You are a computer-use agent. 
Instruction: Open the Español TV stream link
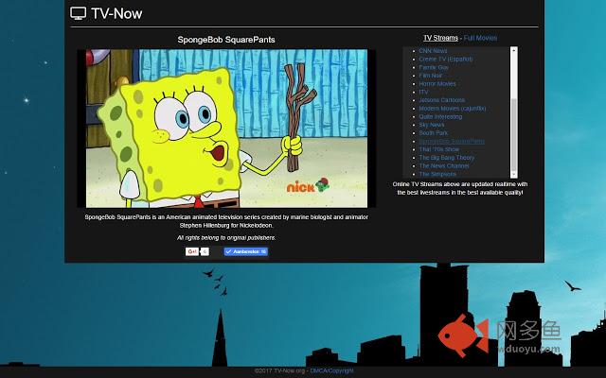tap(446, 59)
